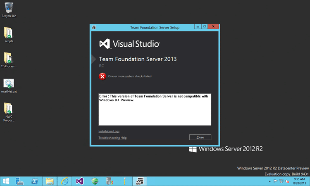The width and height of the screenshot is (310, 186).
Task: Click the muted volume tray icon
Action: 287,181
